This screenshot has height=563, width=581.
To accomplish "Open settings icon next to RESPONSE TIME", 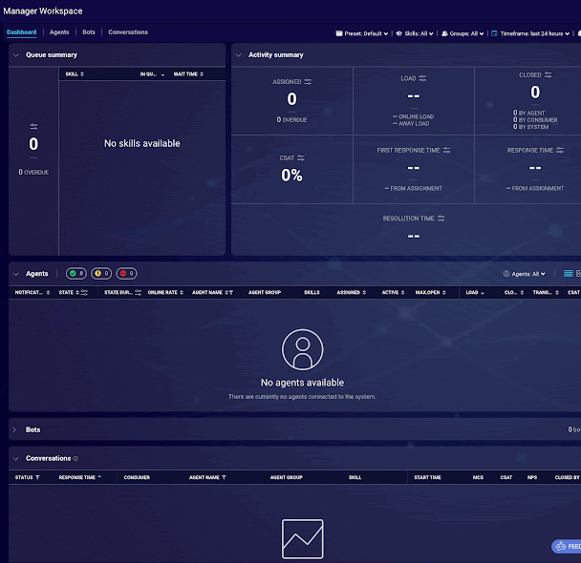I will pyautogui.click(x=560, y=150).
